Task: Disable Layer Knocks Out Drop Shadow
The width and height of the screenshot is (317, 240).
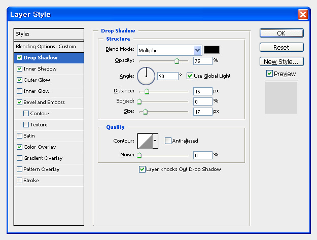Action: (142, 169)
